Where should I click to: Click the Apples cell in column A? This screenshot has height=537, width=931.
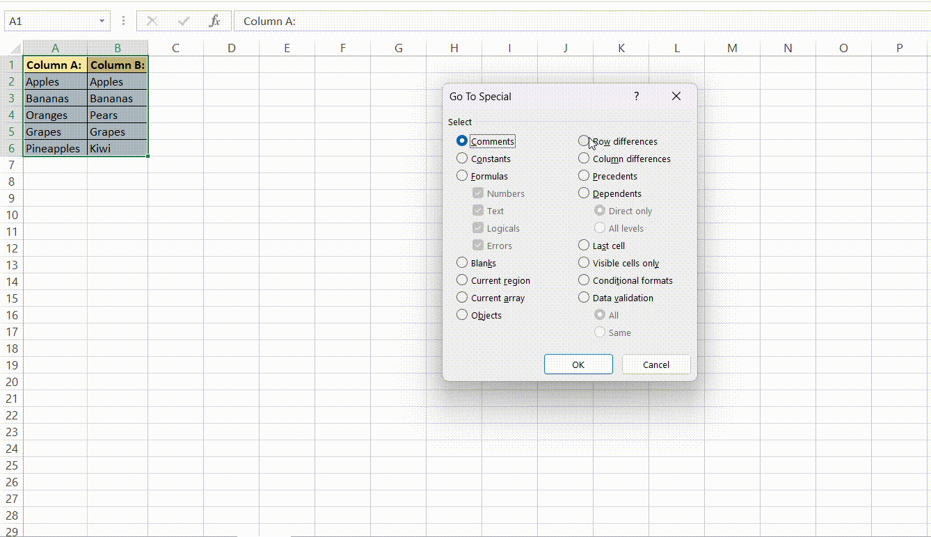(55, 81)
